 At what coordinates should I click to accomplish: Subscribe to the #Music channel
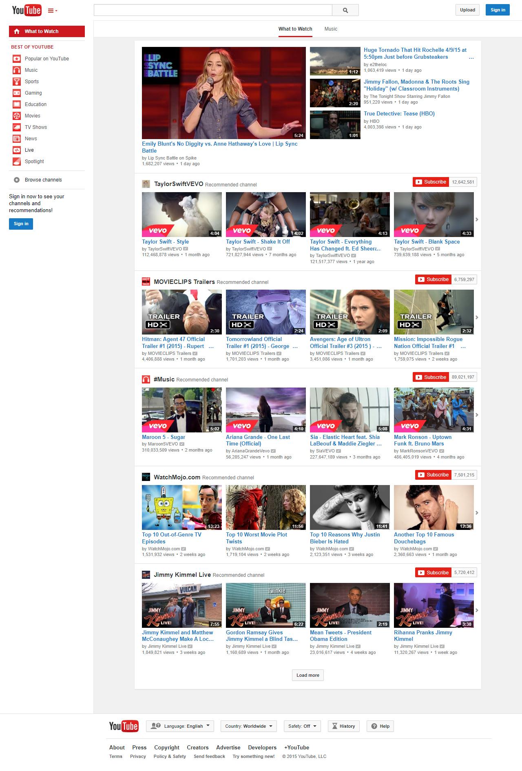tap(431, 377)
